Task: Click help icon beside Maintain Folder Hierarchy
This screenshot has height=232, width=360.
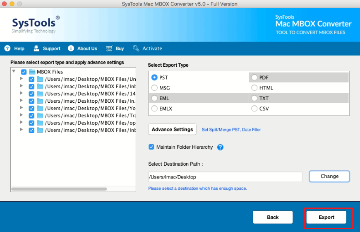Action: [x=220, y=147]
